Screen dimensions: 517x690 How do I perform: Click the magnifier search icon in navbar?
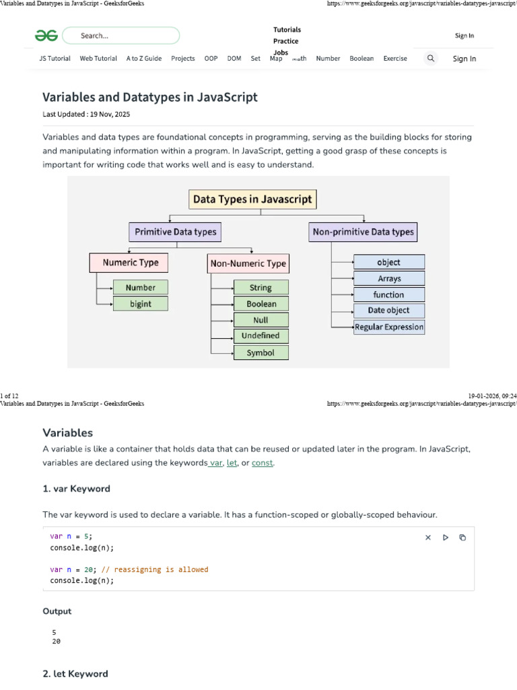(x=431, y=58)
